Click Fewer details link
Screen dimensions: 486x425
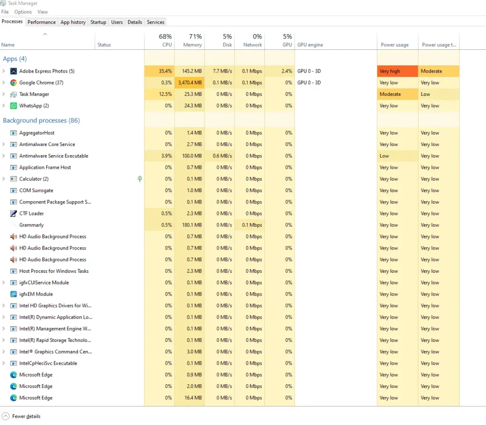(27, 416)
